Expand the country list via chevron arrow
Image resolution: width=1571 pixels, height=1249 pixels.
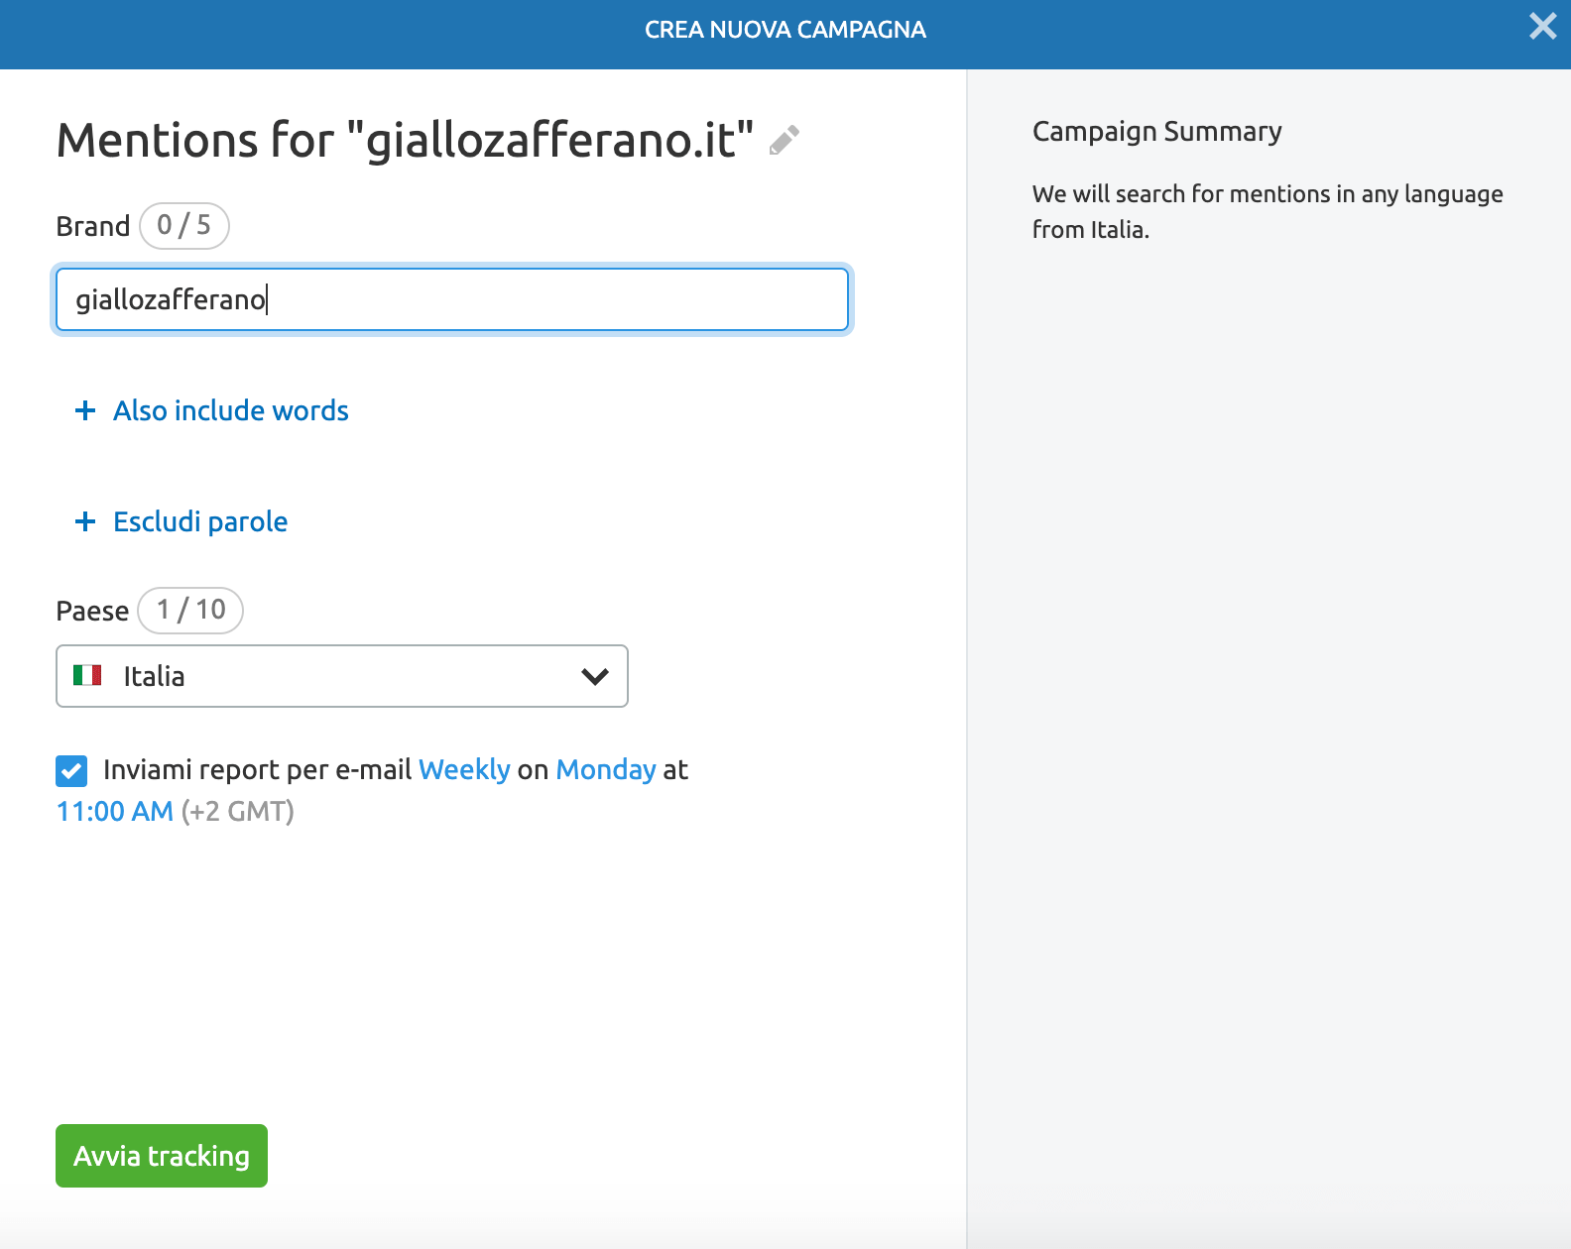coord(595,676)
